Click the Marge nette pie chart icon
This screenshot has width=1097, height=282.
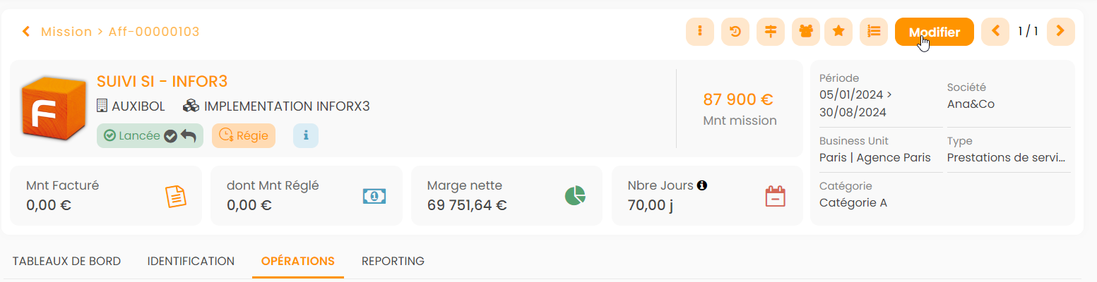576,196
